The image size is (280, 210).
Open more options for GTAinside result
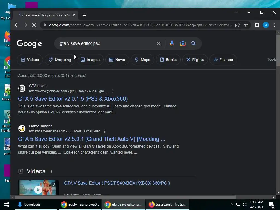(112, 91)
